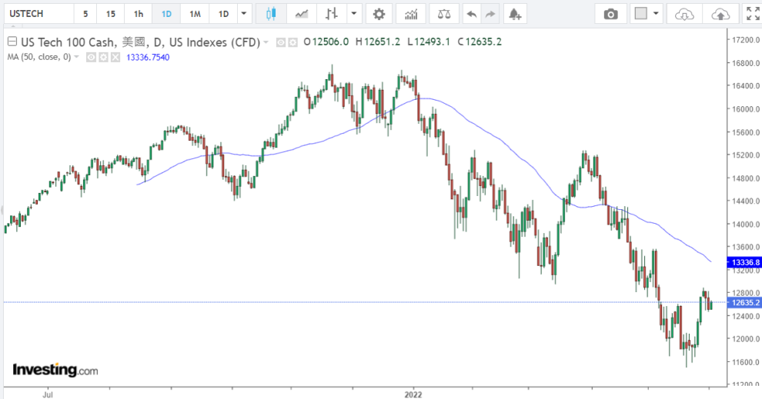Collapse the US Tech 100 legend
This screenshot has width=762, height=399.
(x=12, y=42)
